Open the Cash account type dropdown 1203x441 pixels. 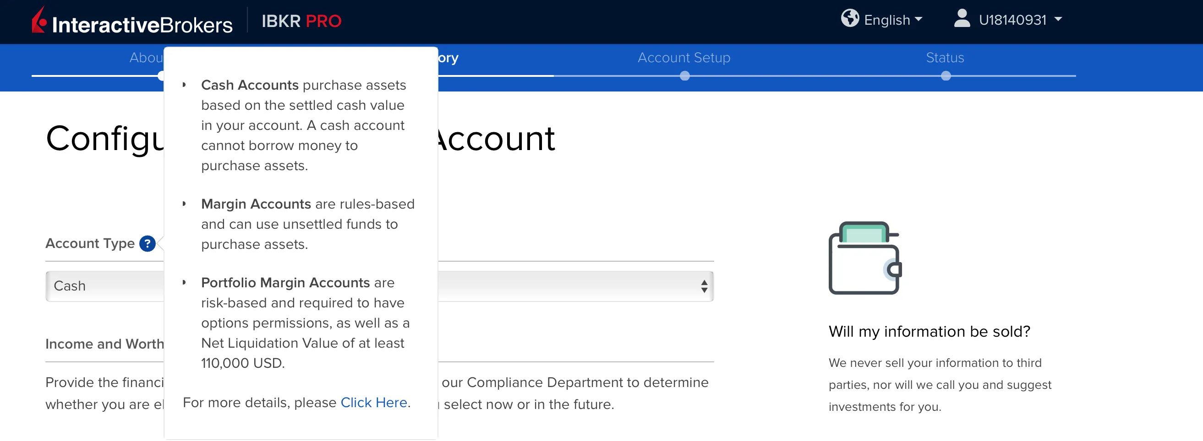(379, 286)
